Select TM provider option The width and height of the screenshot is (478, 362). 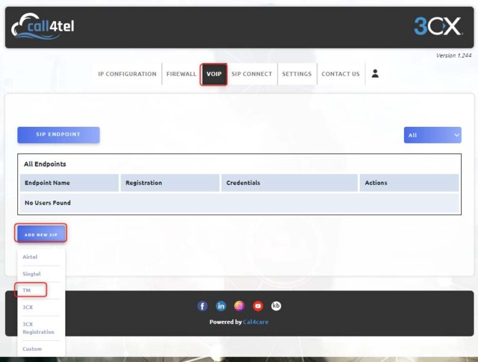pyautogui.click(x=27, y=290)
